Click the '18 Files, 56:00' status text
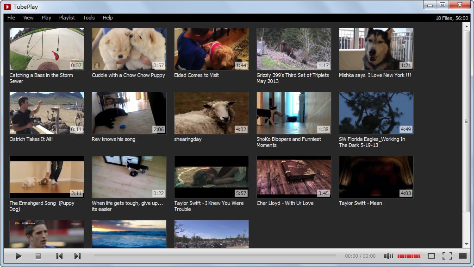Viewport: 474px width, 267px height. click(452, 18)
